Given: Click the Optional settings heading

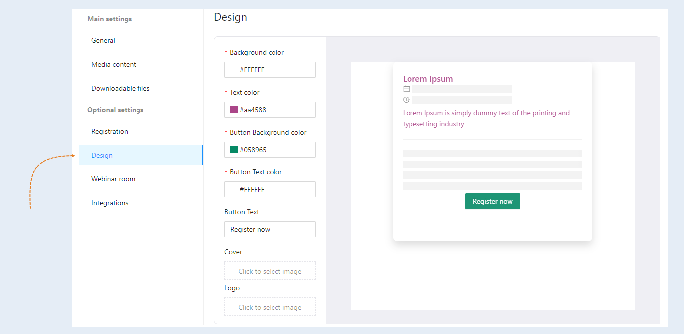Looking at the screenshot, I should 116,110.
